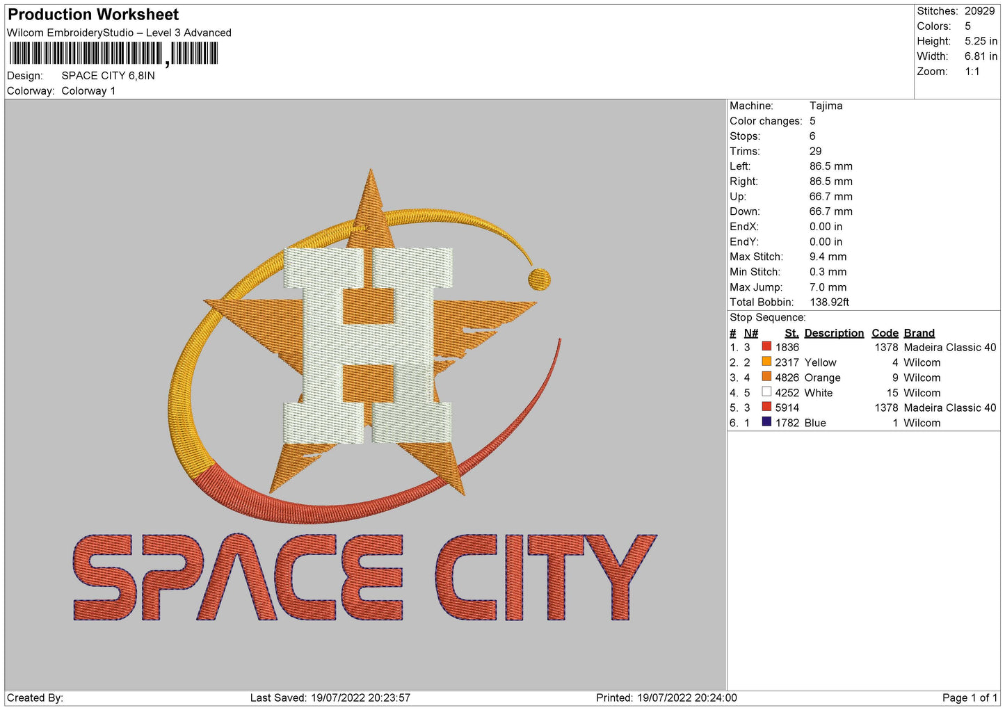
Task: Click the SPACE CITY embroidered lettering
Action: click(x=364, y=577)
